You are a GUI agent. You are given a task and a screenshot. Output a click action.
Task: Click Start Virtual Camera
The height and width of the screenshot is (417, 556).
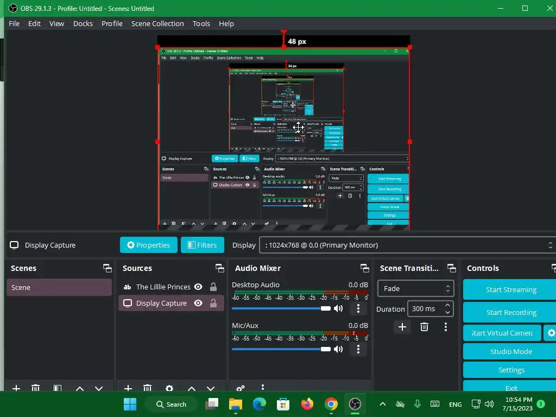[x=502, y=333]
